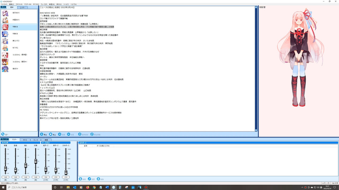
Task: Click the 'テレ朝 News' line in editor
Action: (x=46, y=38)
